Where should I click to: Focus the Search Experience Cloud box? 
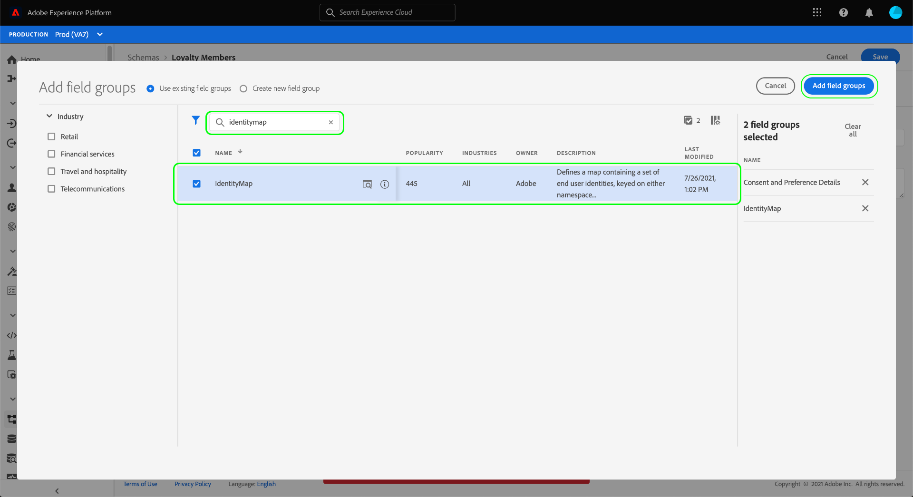[x=388, y=12]
